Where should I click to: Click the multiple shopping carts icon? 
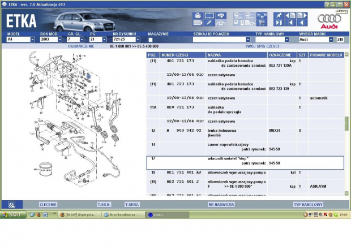[x=262, y=16]
